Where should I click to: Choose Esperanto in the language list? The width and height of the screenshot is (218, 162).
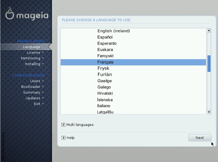pos(107,43)
